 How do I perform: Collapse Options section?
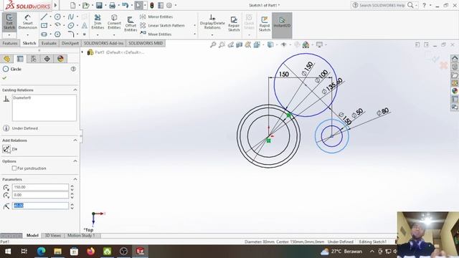(75, 161)
